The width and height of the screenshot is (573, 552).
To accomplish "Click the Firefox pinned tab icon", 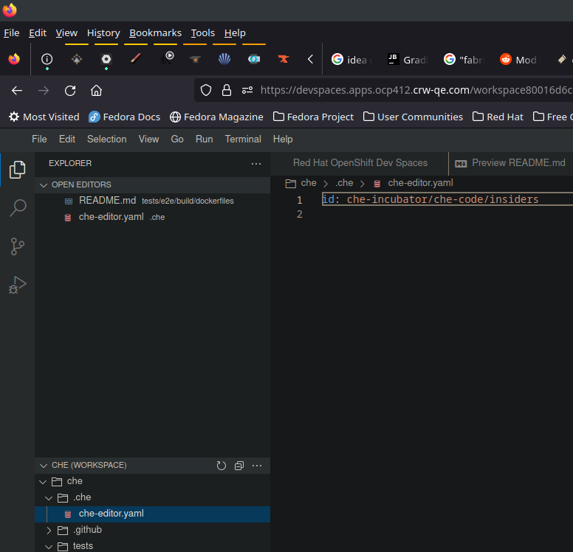I will [14, 59].
